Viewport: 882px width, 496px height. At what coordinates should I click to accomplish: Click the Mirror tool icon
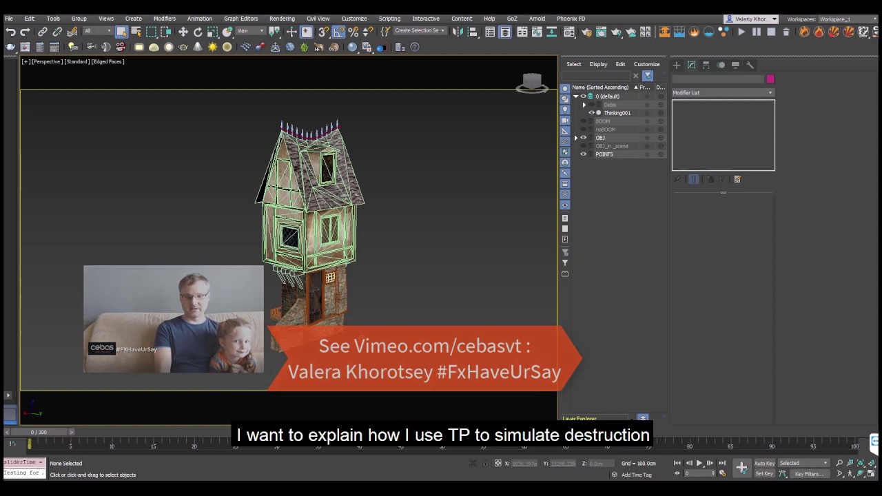(458, 32)
